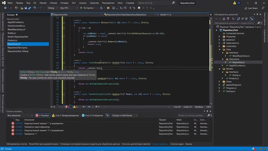The width and height of the screenshot is (268, 151).
Task: Click the browser refresh toolbar icon
Action: [101, 8]
